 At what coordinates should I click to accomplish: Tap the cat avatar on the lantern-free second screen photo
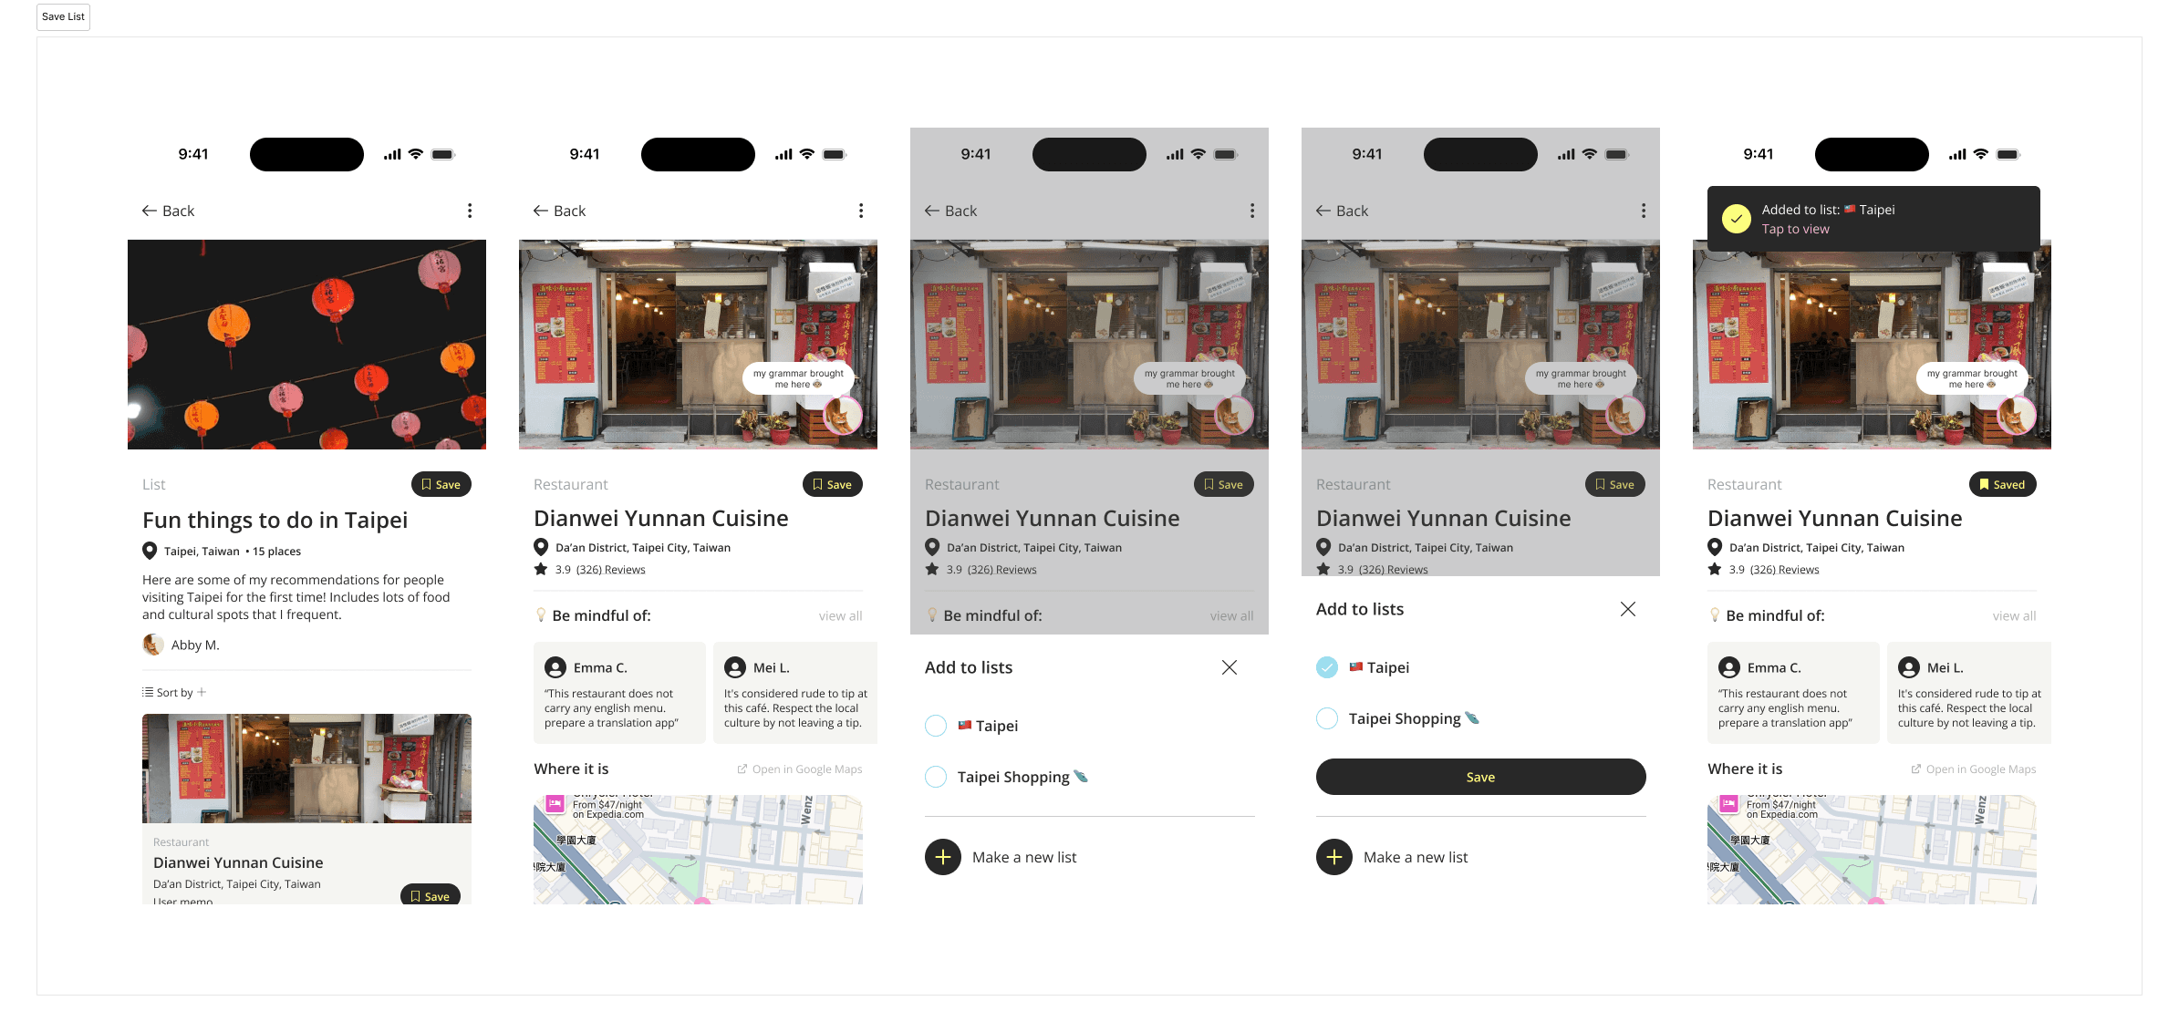841,417
